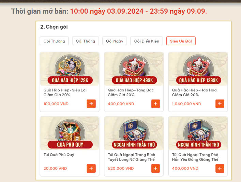The image size is (241, 182).
Task: Open the Gói Ngày tab
Action: click(x=115, y=41)
